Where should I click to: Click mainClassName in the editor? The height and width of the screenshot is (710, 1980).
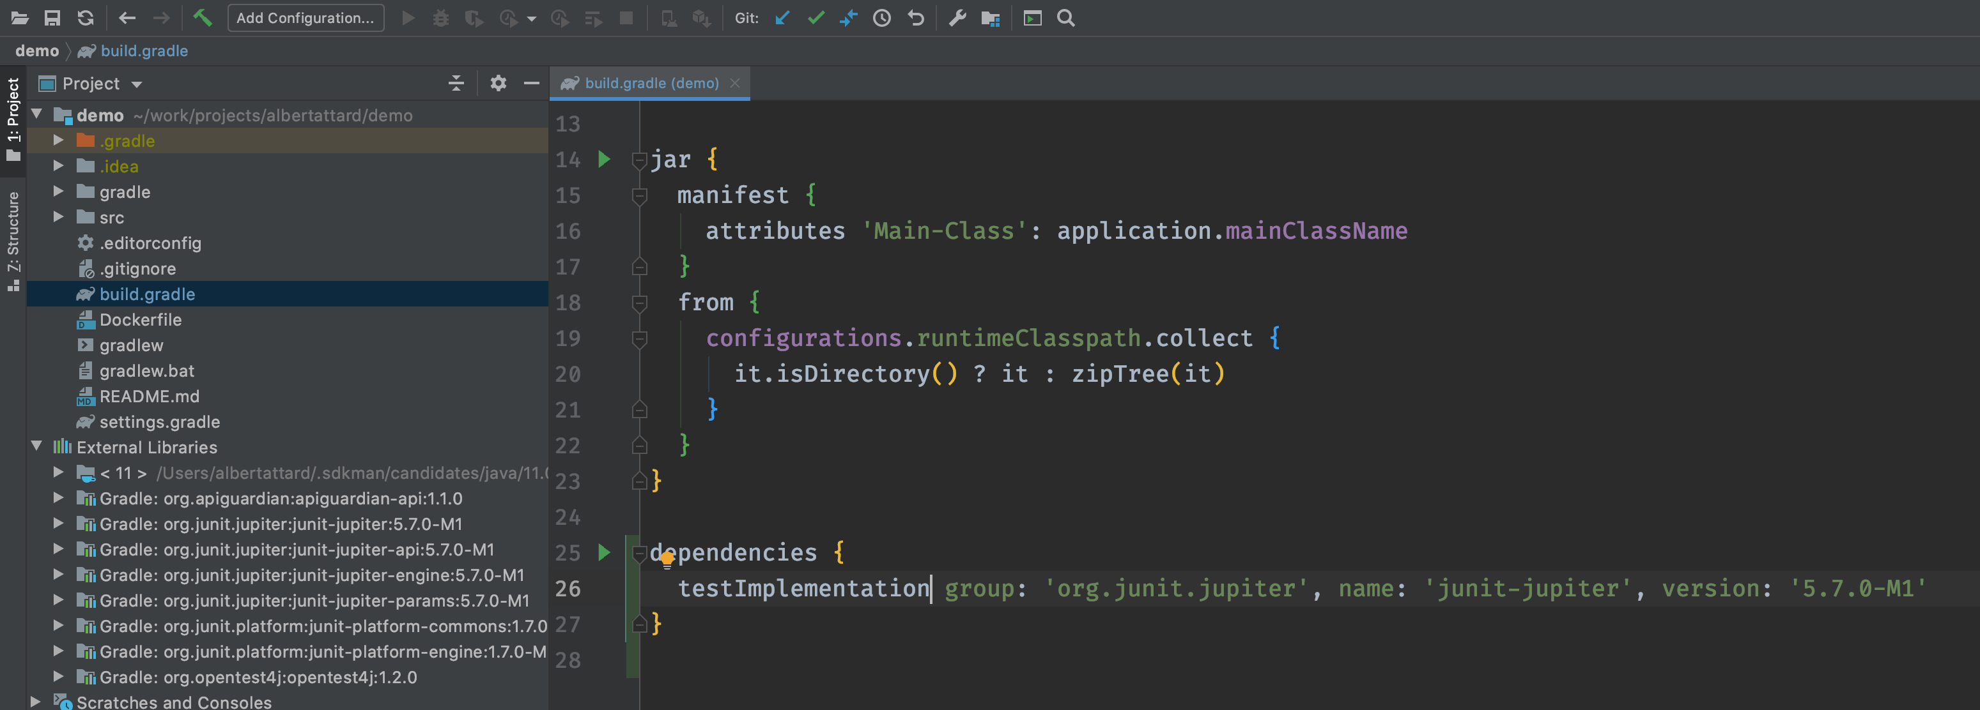[x=1316, y=230]
